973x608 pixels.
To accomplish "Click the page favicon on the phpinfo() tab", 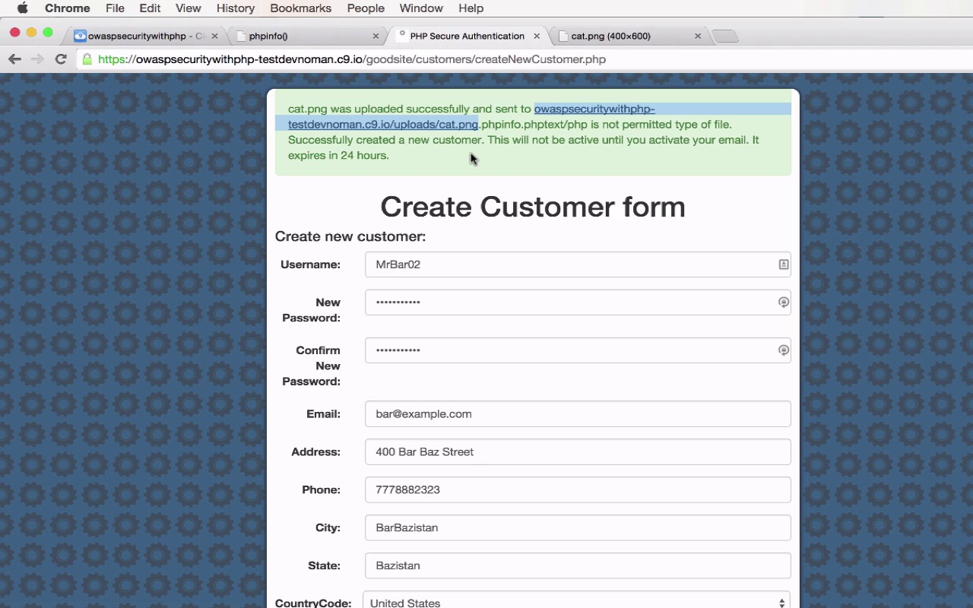I will tap(242, 36).
